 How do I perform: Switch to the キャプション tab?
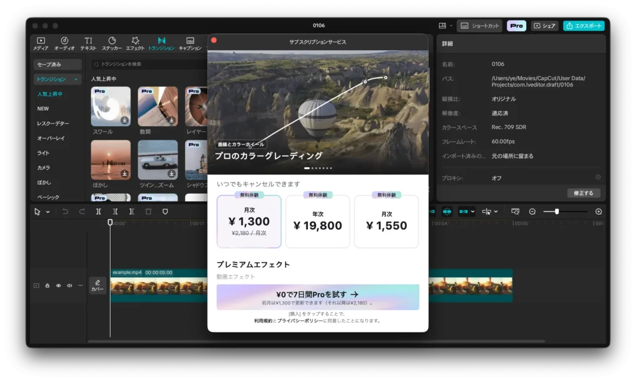191,42
